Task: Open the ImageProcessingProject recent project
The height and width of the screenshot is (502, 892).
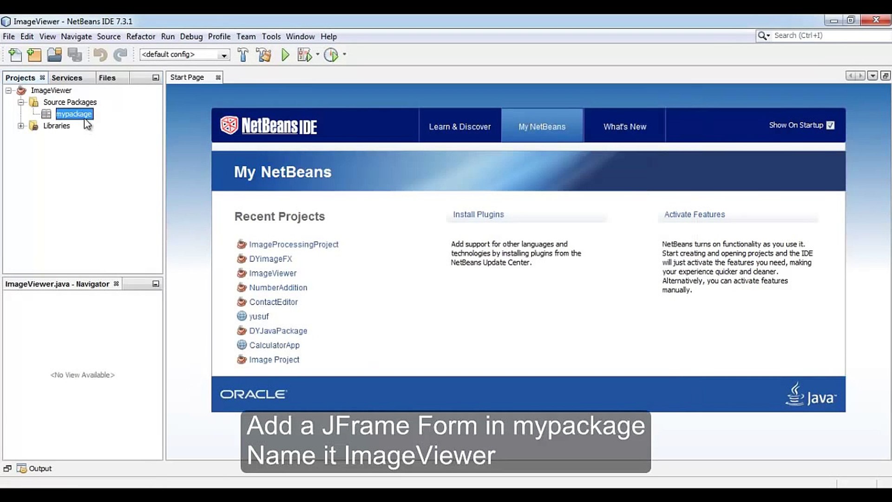Action: (294, 244)
